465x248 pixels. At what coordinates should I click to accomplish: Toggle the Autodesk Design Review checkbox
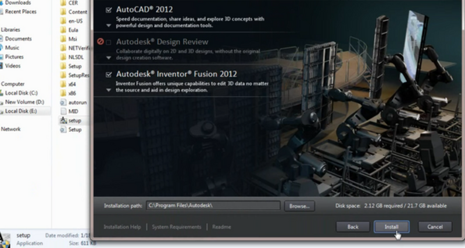[109, 42]
